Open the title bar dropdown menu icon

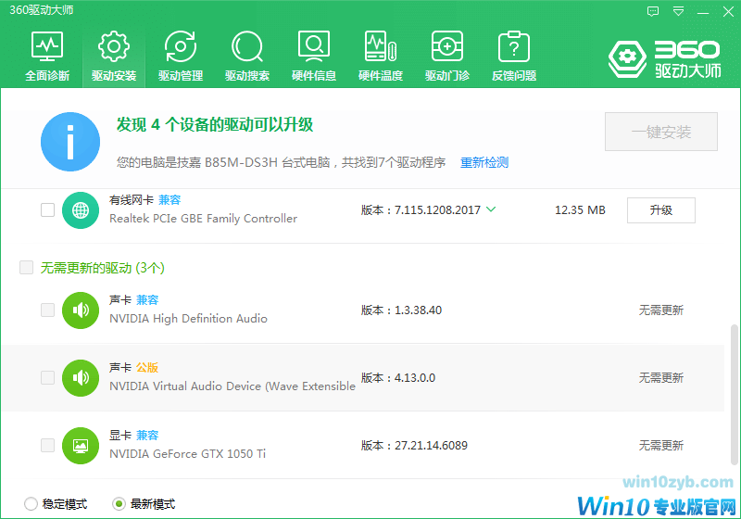pos(678,11)
